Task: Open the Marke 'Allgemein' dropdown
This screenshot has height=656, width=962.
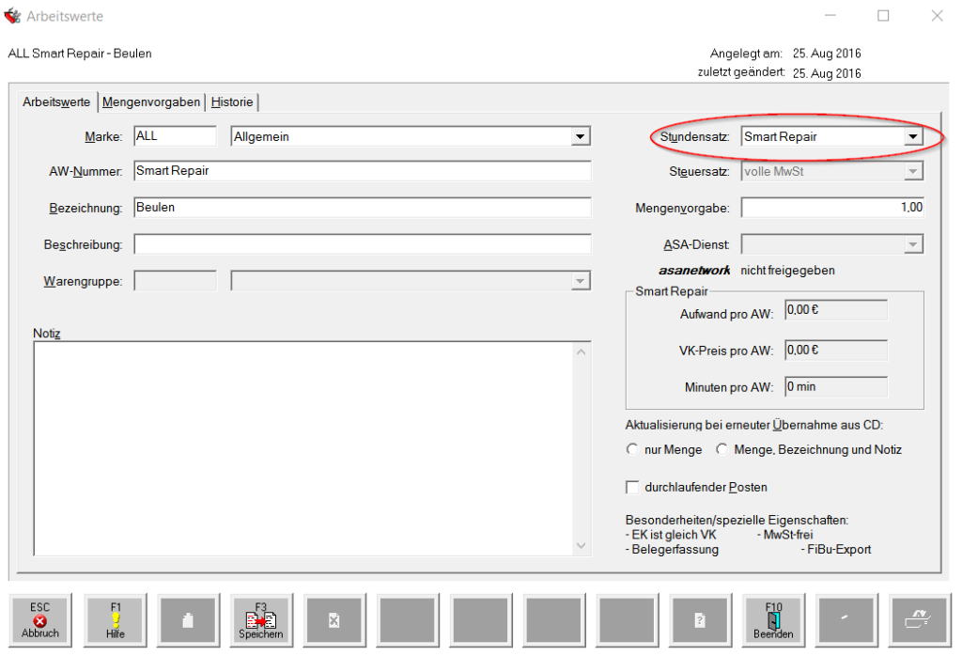Action: point(580,136)
